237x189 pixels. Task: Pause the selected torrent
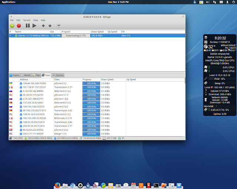click(28, 25)
